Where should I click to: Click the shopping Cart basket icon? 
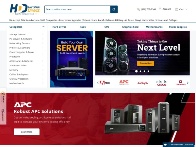click(x=176, y=9)
